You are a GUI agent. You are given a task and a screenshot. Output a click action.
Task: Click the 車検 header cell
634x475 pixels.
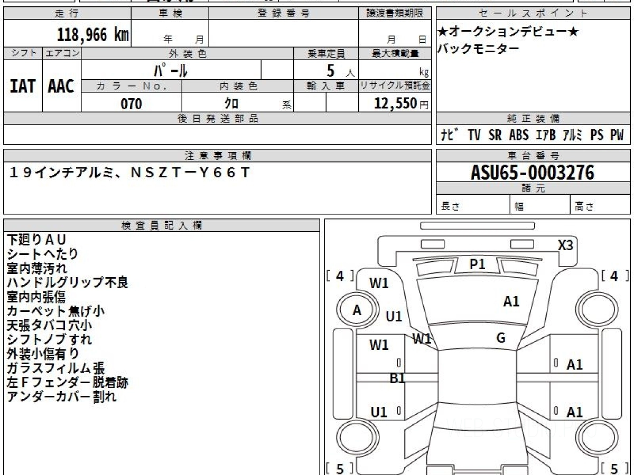pos(170,14)
